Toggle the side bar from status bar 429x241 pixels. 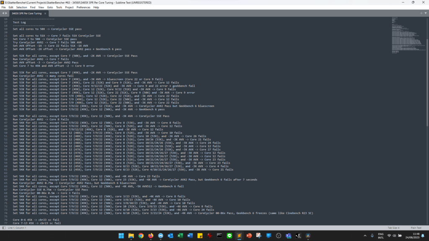coord(4,228)
